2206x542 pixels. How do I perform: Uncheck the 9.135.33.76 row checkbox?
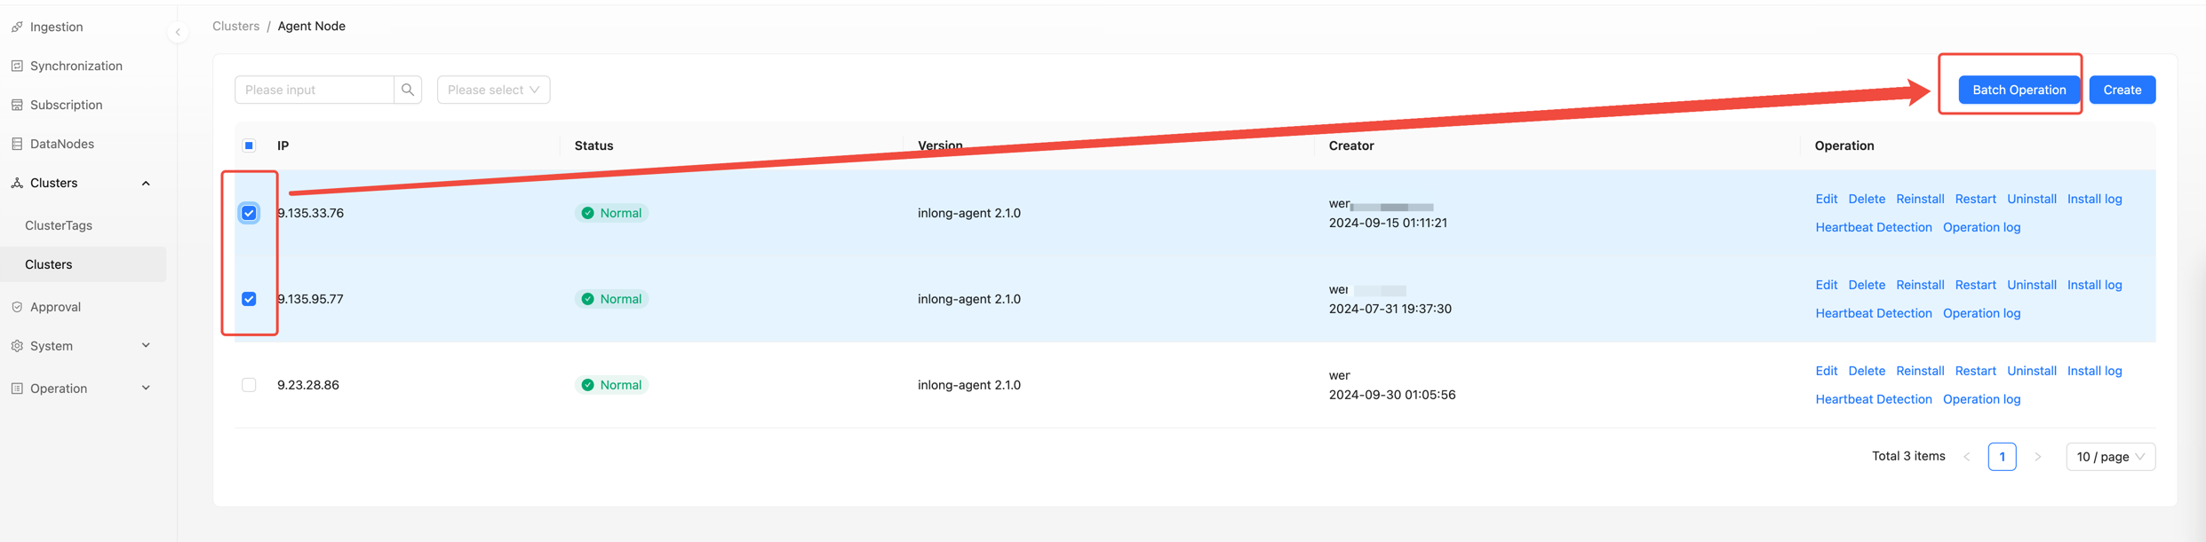[x=249, y=213]
